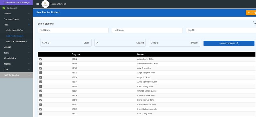Expand the Student sidebar menu

point(16,13)
